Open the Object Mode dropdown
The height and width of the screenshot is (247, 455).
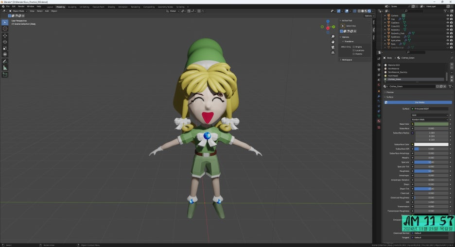point(19,11)
